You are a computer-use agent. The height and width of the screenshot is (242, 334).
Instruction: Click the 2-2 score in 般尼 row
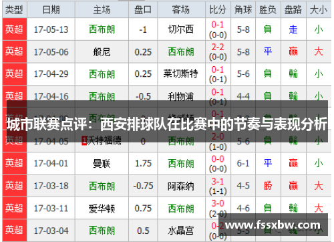(x=218, y=47)
